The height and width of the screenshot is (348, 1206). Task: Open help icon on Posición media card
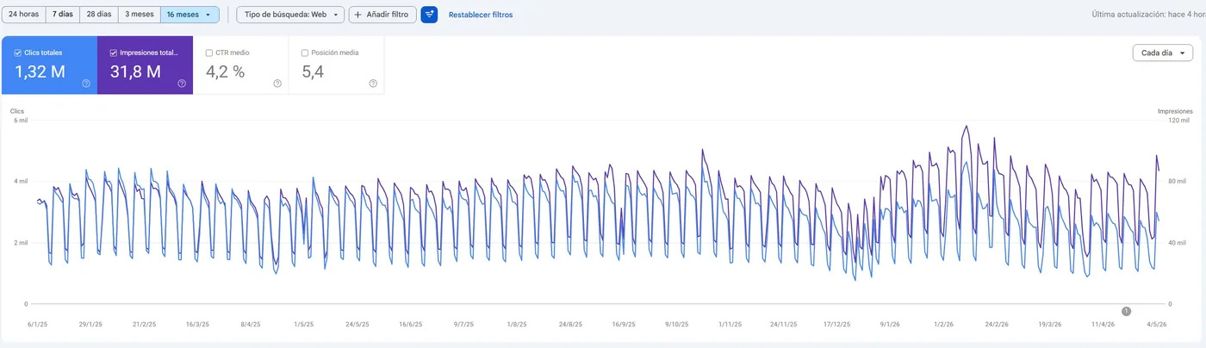coord(373,84)
